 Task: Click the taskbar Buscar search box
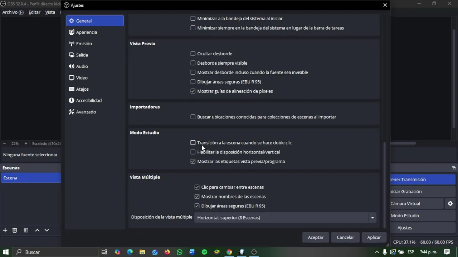(55, 252)
